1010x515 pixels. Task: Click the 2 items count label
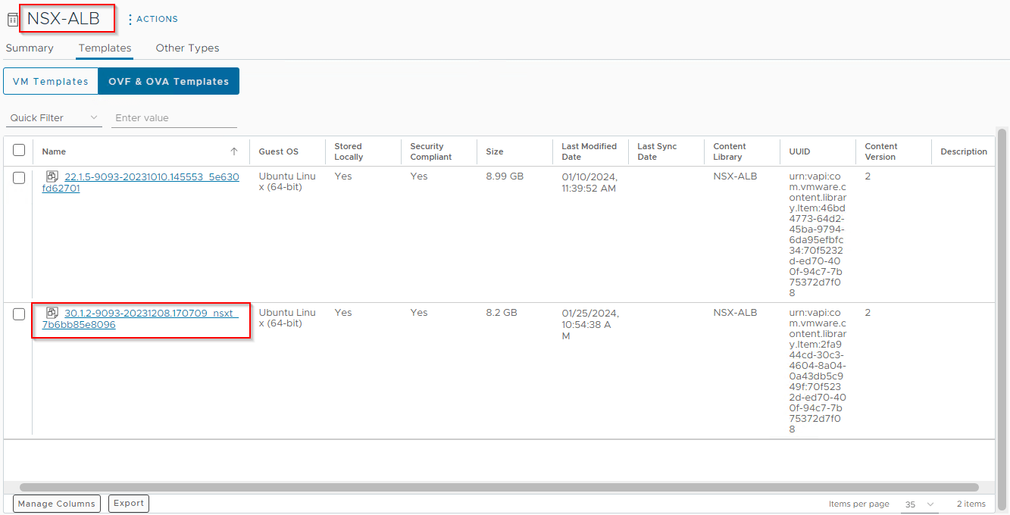click(971, 504)
